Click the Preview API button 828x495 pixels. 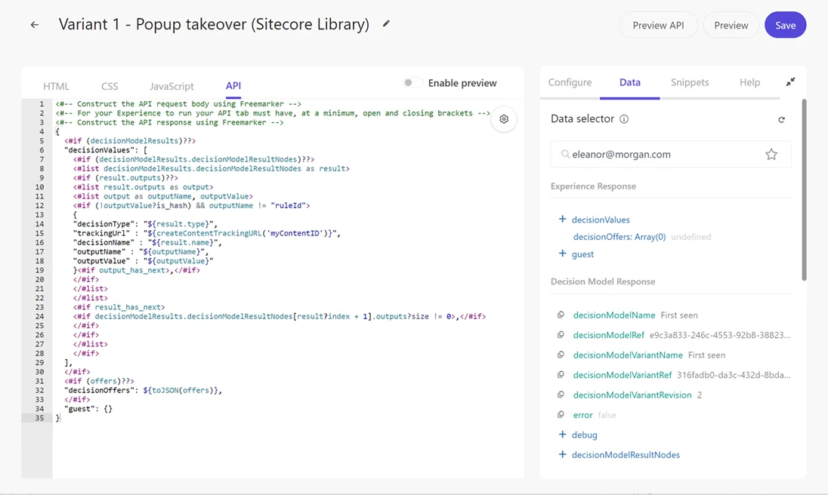[x=658, y=26]
